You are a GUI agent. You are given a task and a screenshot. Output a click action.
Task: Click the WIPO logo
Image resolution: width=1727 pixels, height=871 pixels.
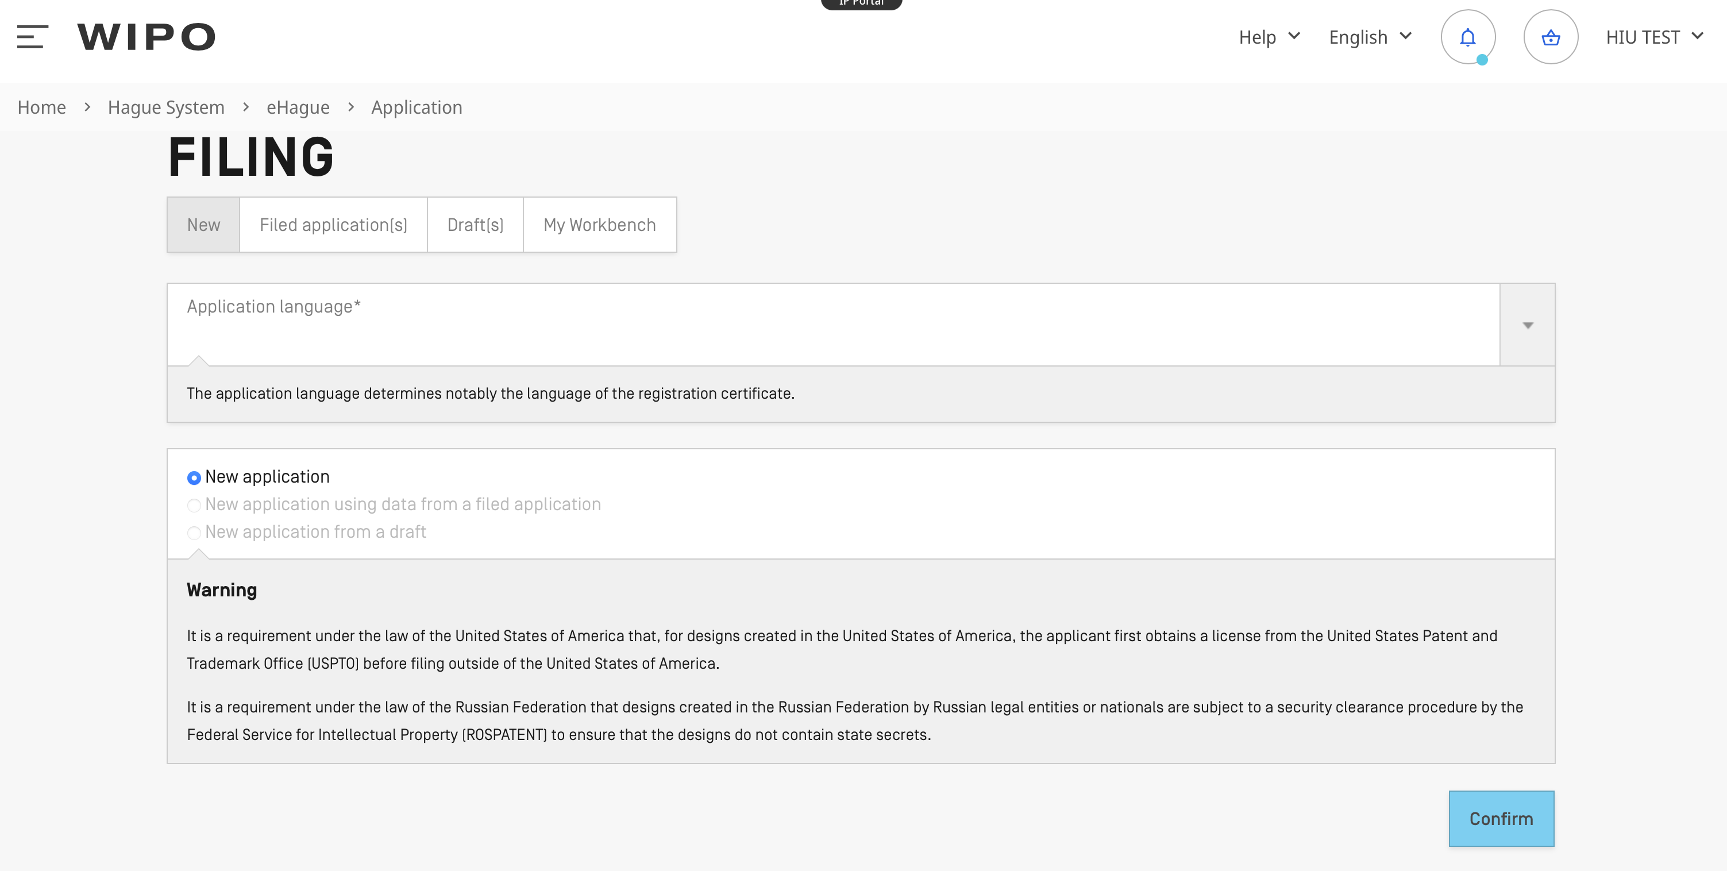(146, 37)
